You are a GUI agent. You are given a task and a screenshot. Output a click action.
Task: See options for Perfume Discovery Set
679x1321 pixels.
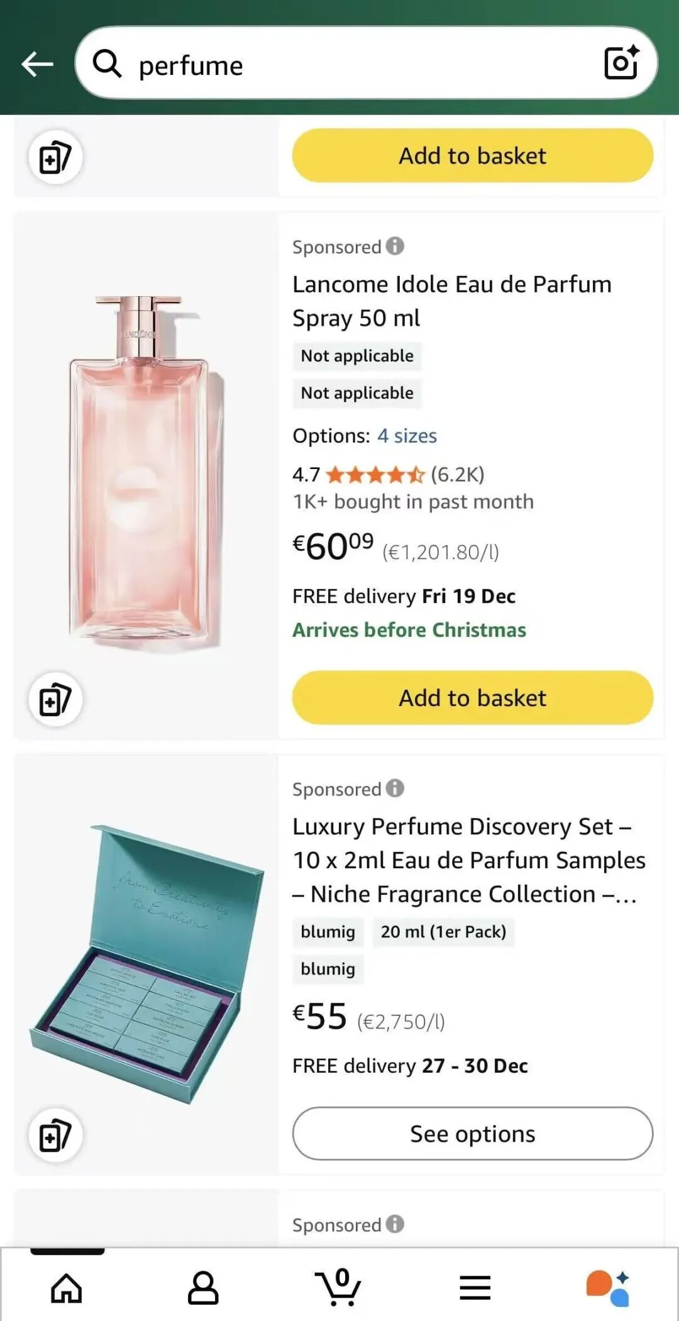click(472, 1134)
